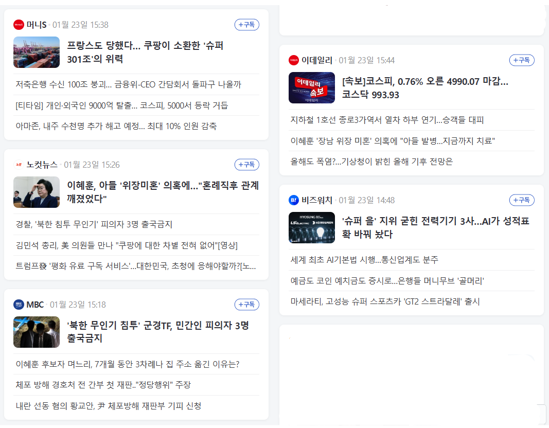This screenshot has width=549, height=428.
Task: Subscribe to MBC with +구독 button
Action: (x=247, y=305)
